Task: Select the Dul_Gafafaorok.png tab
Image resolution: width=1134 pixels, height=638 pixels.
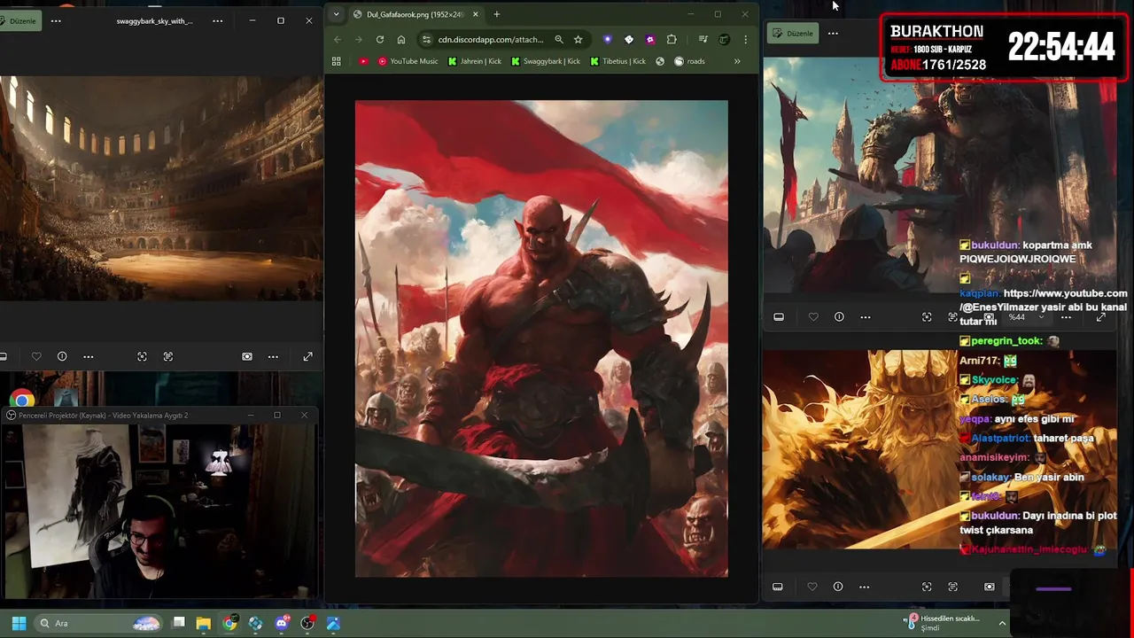Action: pos(414,14)
